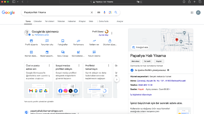Open the Soru-Cevap chat icon
The height and width of the screenshot is (114, 204).
pos(63,52)
